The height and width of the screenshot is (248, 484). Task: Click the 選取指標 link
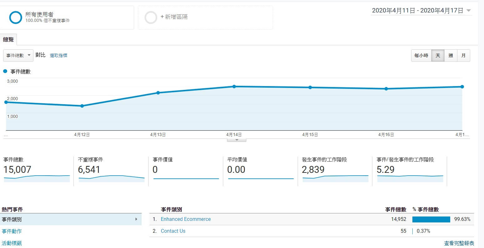58,56
